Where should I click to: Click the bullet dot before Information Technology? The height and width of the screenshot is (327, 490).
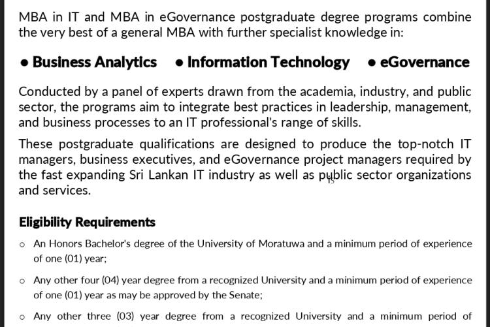(179, 63)
